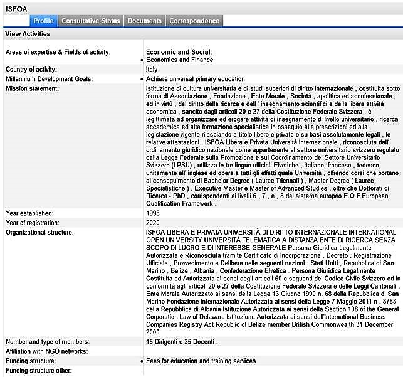This screenshot has width=403, height=377.
Task: Click the 'Economics and Finance' bullet item
Action: (180, 60)
